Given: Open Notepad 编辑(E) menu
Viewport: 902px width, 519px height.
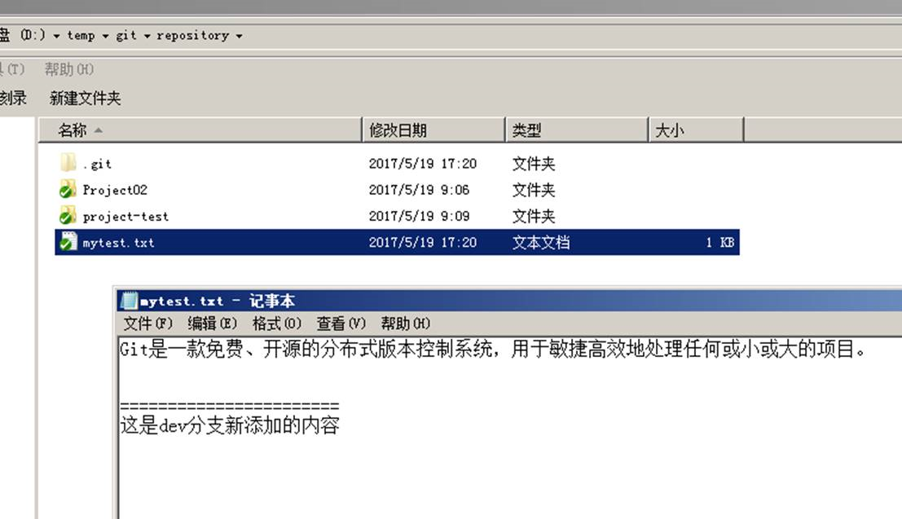Looking at the screenshot, I should tap(213, 323).
